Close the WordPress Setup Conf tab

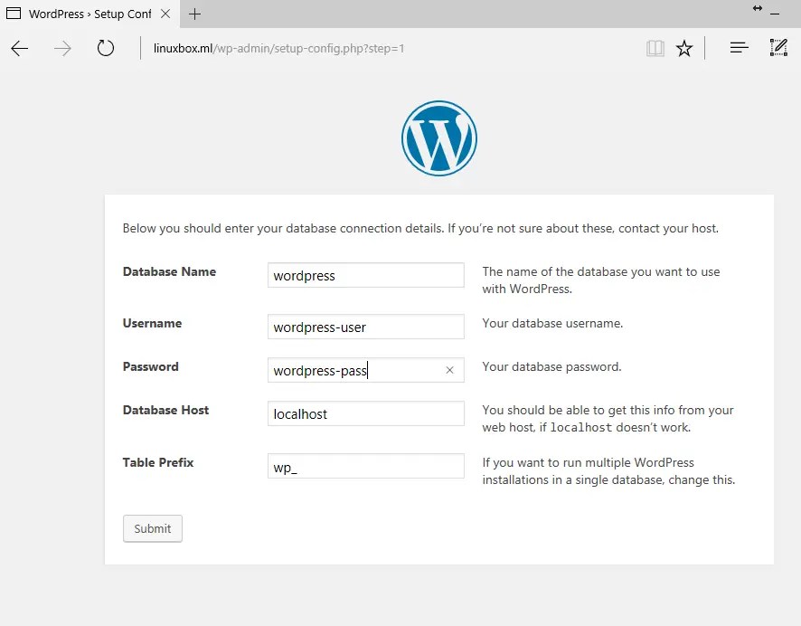(x=164, y=14)
